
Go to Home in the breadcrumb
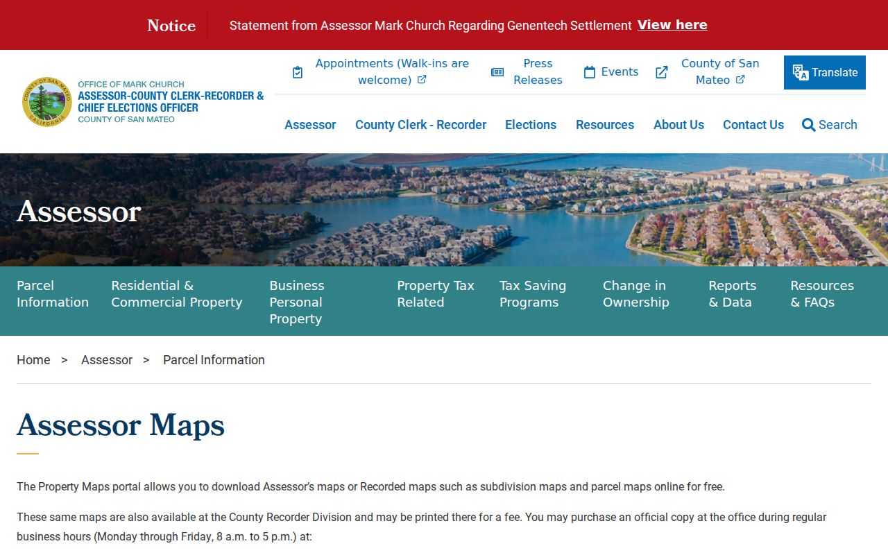tap(33, 360)
